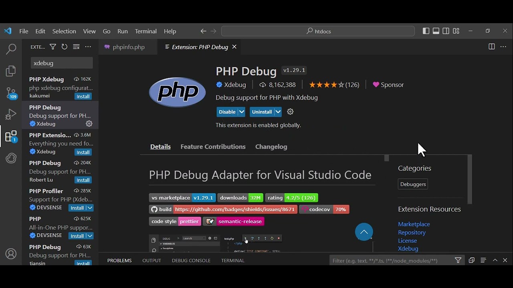The image size is (513, 288).
Task: Maximize the bottom panel size
Action: tap(495, 260)
